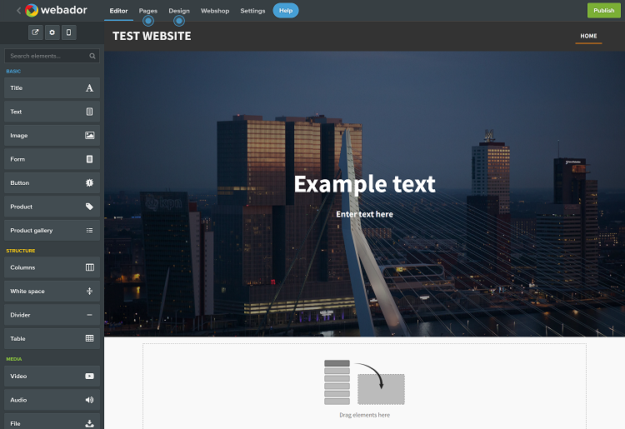The width and height of the screenshot is (625, 429).
Task: Open the Settings menu item
Action: 252,11
